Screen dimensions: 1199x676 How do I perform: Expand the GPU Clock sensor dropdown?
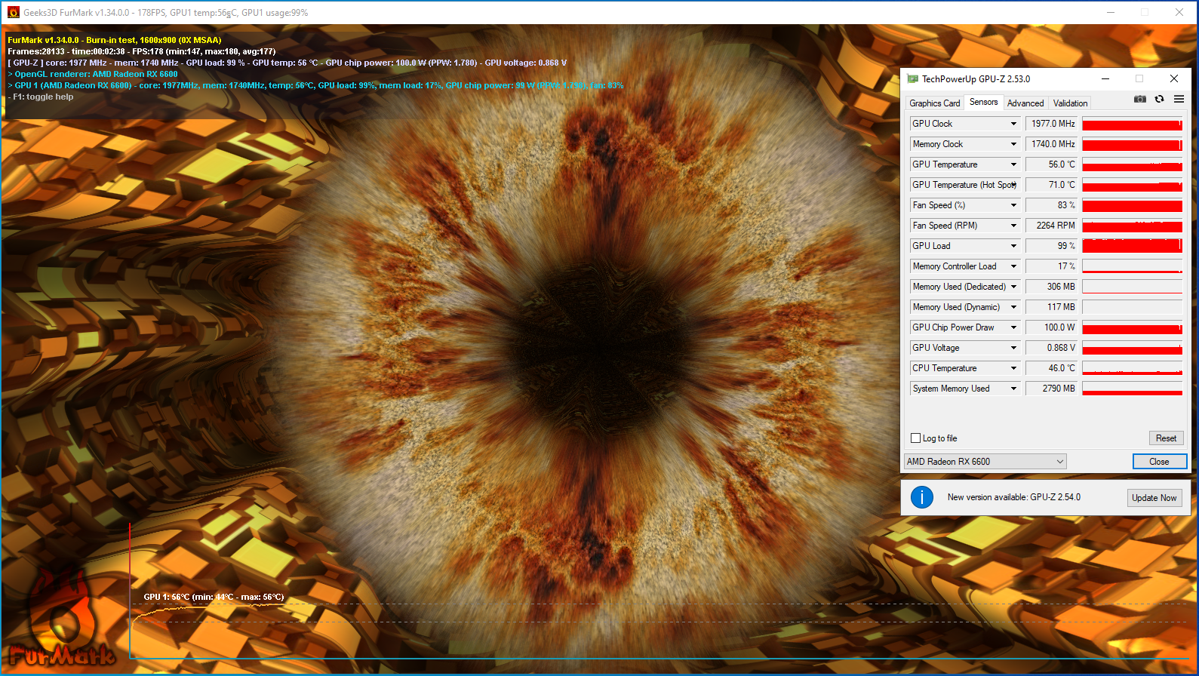1013,124
